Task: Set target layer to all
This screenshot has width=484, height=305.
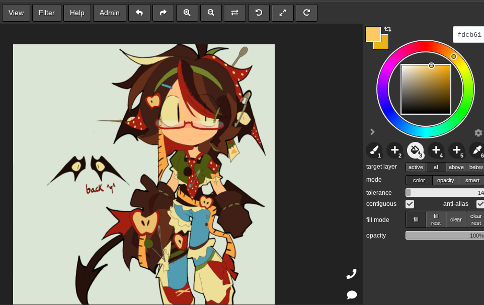Action: pos(436,167)
